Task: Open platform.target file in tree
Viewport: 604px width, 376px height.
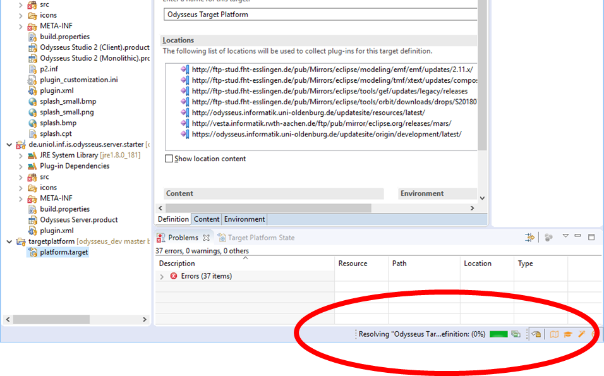Action: click(64, 252)
